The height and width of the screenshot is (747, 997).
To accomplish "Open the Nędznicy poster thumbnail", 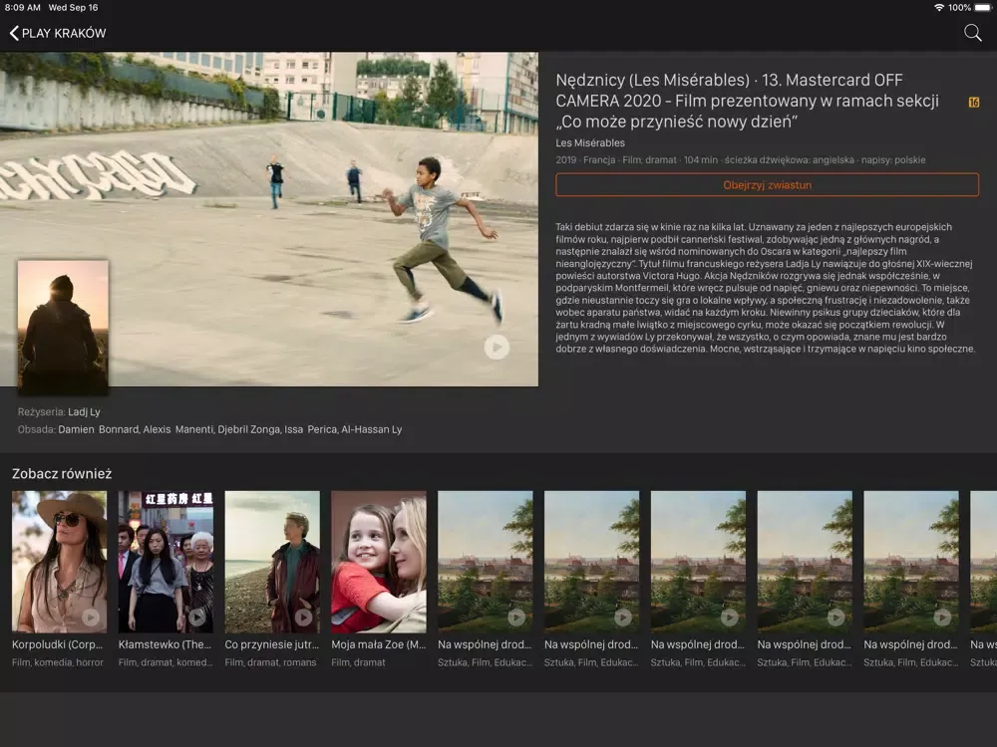I will pos(63,327).
